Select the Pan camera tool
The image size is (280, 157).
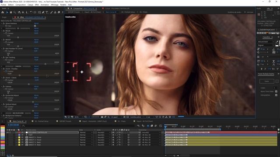click(23, 12)
